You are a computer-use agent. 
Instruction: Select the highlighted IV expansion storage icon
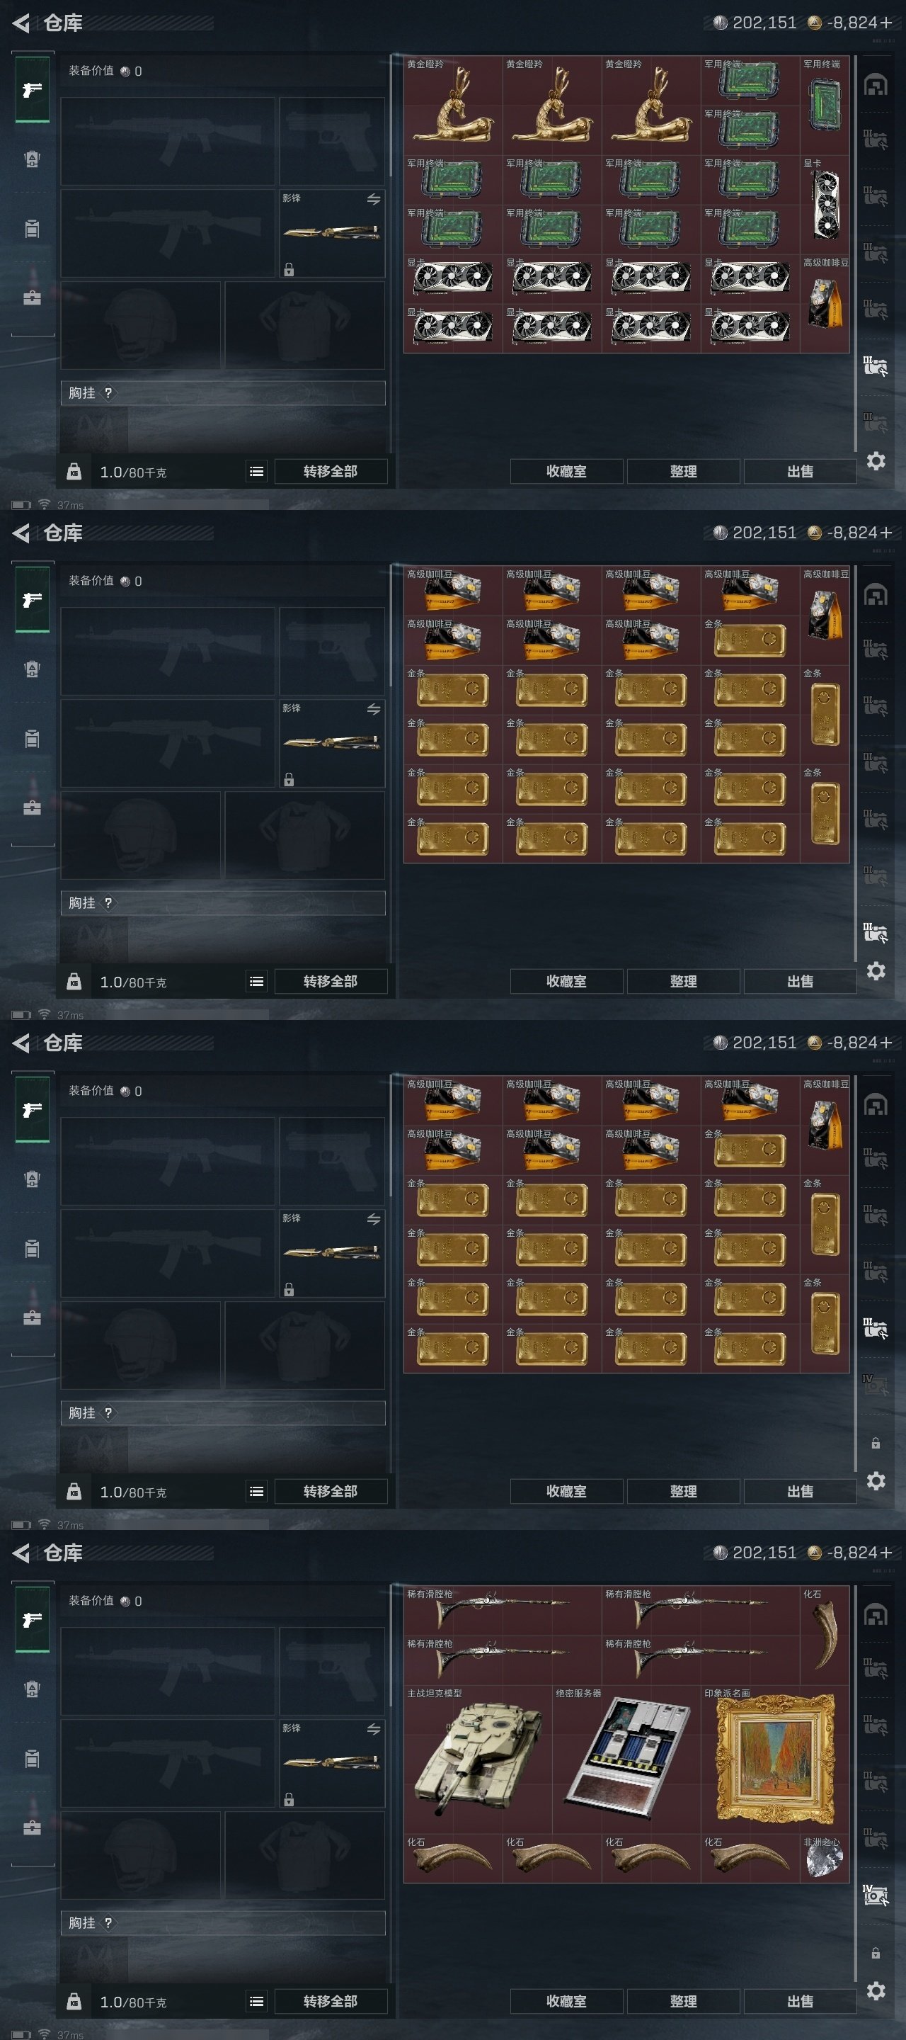tap(875, 1896)
